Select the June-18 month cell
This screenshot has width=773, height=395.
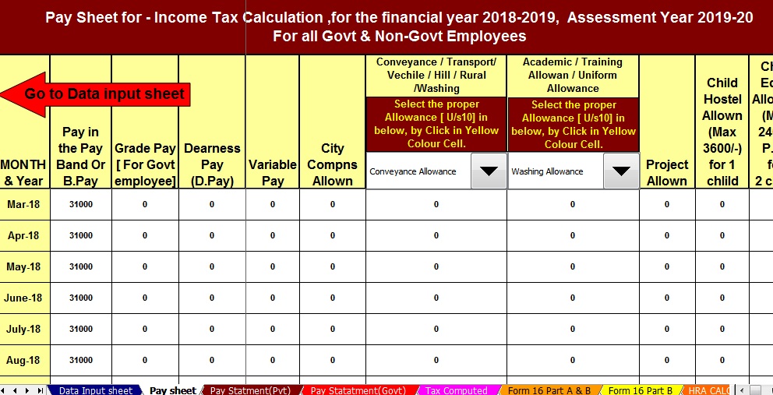coord(25,298)
